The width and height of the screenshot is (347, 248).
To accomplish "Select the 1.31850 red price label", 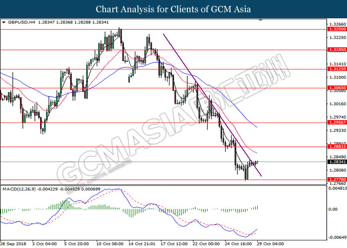I will click(337, 50).
